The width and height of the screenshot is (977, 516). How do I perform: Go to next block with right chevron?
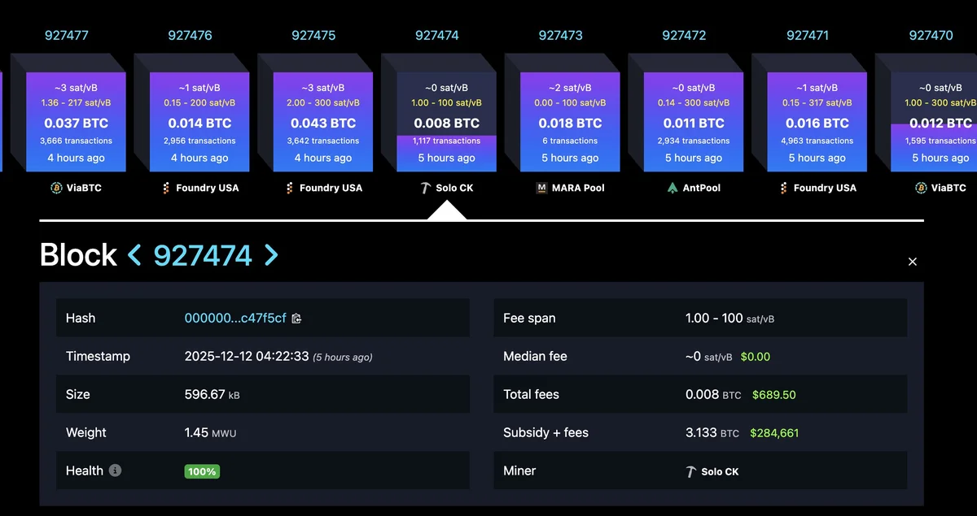coord(271,255)
